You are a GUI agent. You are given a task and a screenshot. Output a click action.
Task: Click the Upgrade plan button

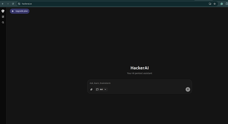coord(20,11)
